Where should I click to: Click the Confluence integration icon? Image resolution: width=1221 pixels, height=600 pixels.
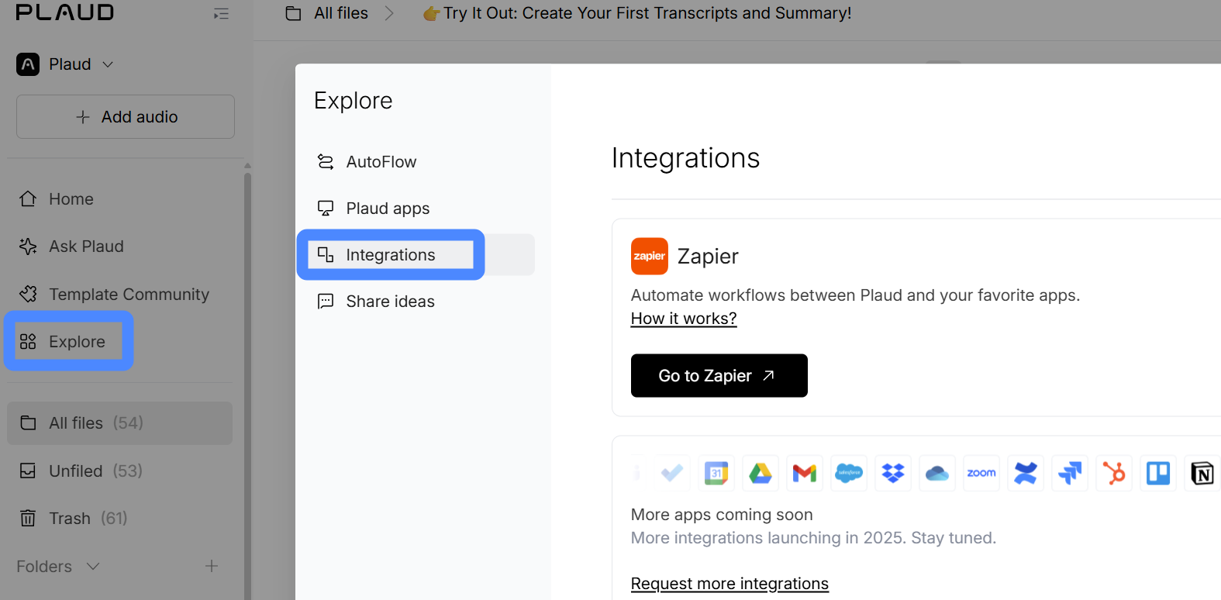click(1026, 473)
